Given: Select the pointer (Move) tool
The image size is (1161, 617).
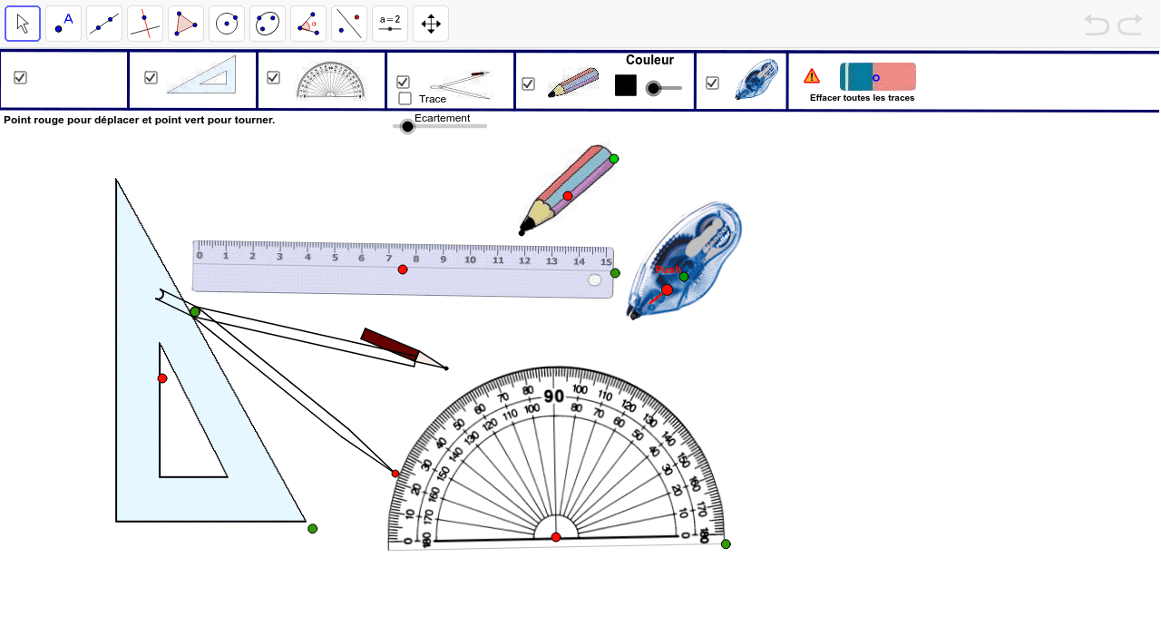Looking at the screenshot, I should [23, 23].
